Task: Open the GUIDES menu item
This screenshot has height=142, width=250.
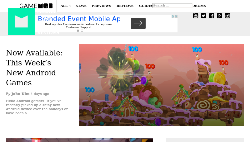Action: point(146,6)
